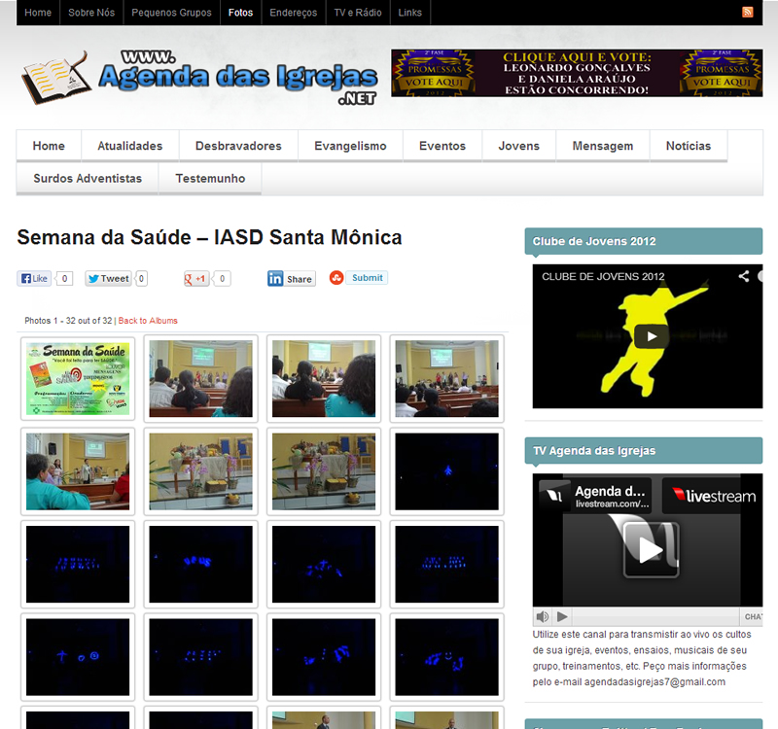Play the livestream video with center button
This screenshot has width=778, height=729.
(x=651, y=549)
